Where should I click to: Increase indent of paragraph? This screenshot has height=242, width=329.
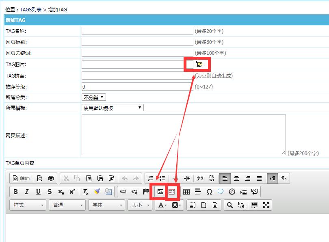tap(187, 178)
